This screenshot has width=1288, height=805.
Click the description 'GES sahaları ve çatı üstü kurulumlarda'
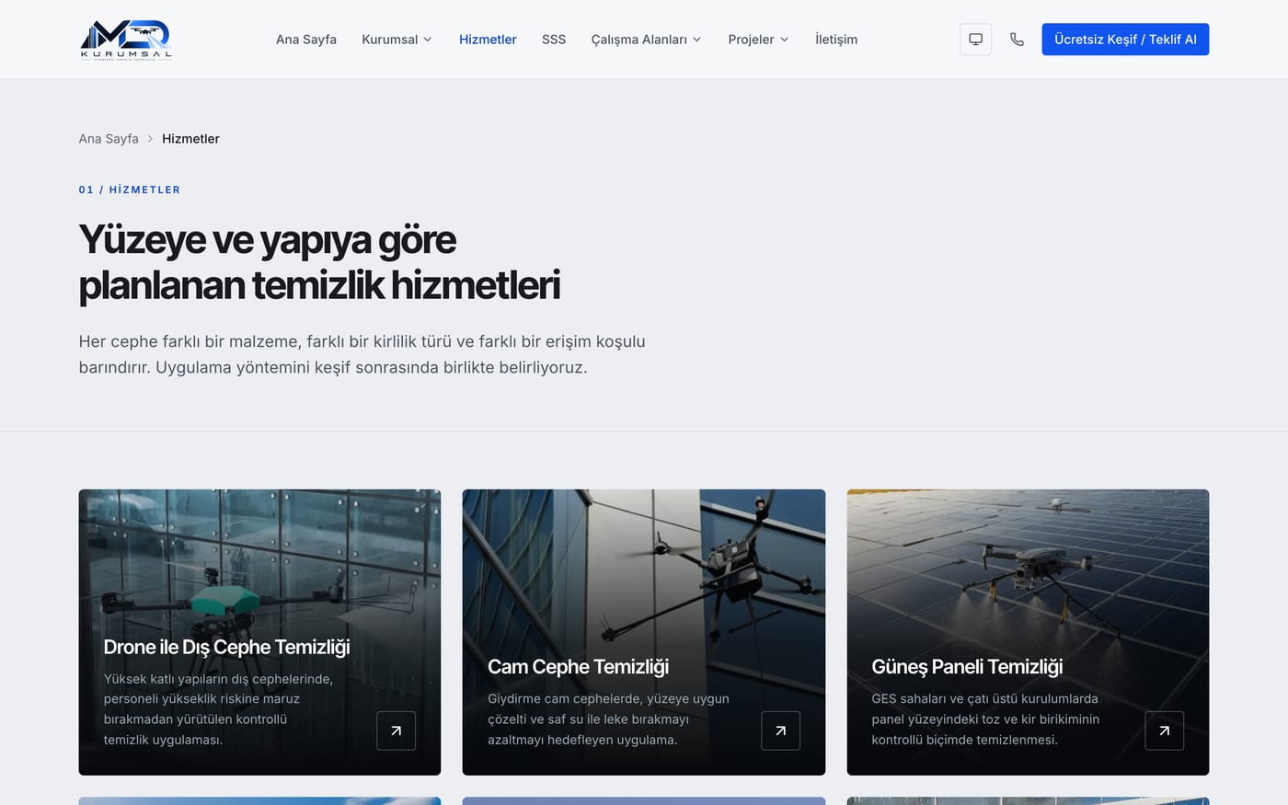(x=985, y=719)
